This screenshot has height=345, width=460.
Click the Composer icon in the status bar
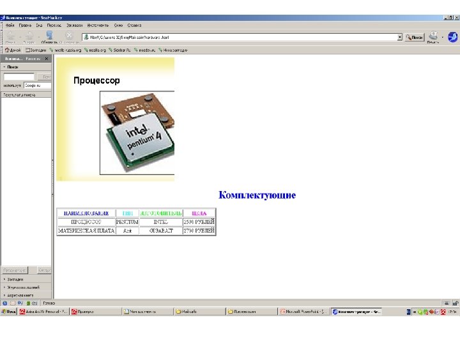pyautogui.click(x=20, y=303)
